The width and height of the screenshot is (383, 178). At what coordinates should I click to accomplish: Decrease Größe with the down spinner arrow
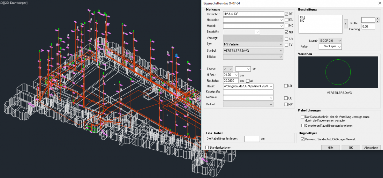377,21
